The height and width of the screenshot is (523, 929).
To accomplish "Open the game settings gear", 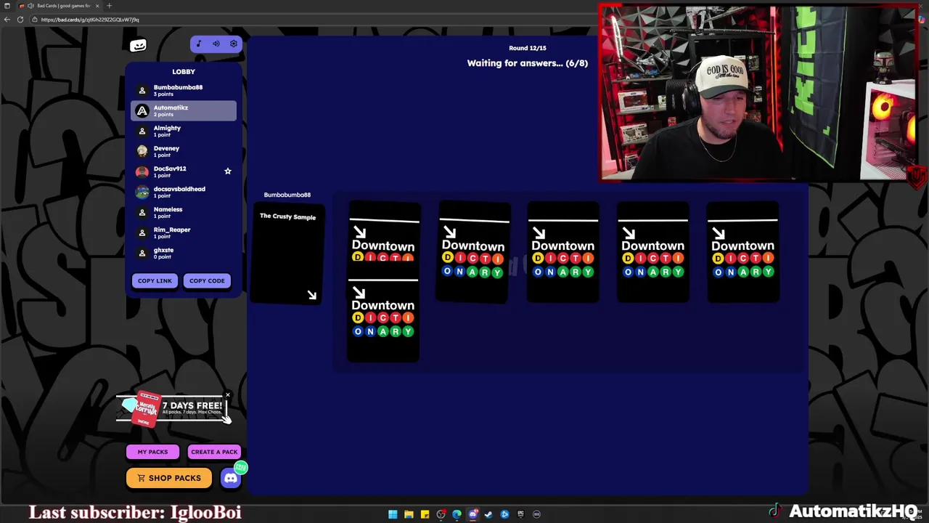I will (234, 44).
